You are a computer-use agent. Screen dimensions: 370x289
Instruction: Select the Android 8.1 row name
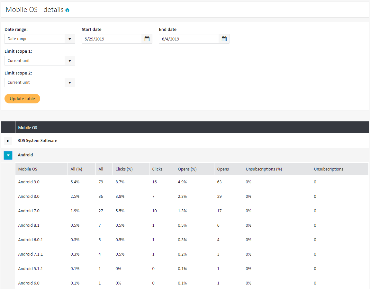(29, 225)
